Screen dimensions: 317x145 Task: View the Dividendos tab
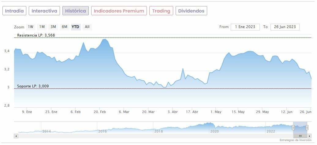point(191,11)
